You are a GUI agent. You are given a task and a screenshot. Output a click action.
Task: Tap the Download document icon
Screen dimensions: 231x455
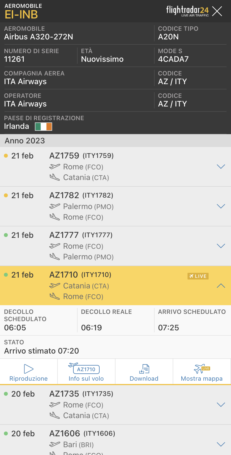pos(144,369)
